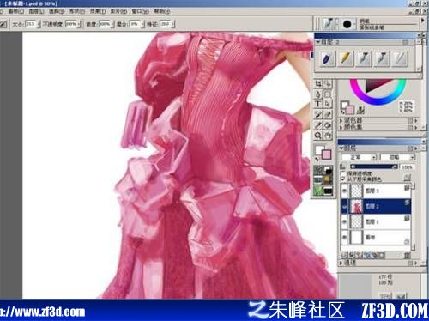429x321 pixels.
Task: Expand the 通道 channels panel
Action: coord(341,263)
